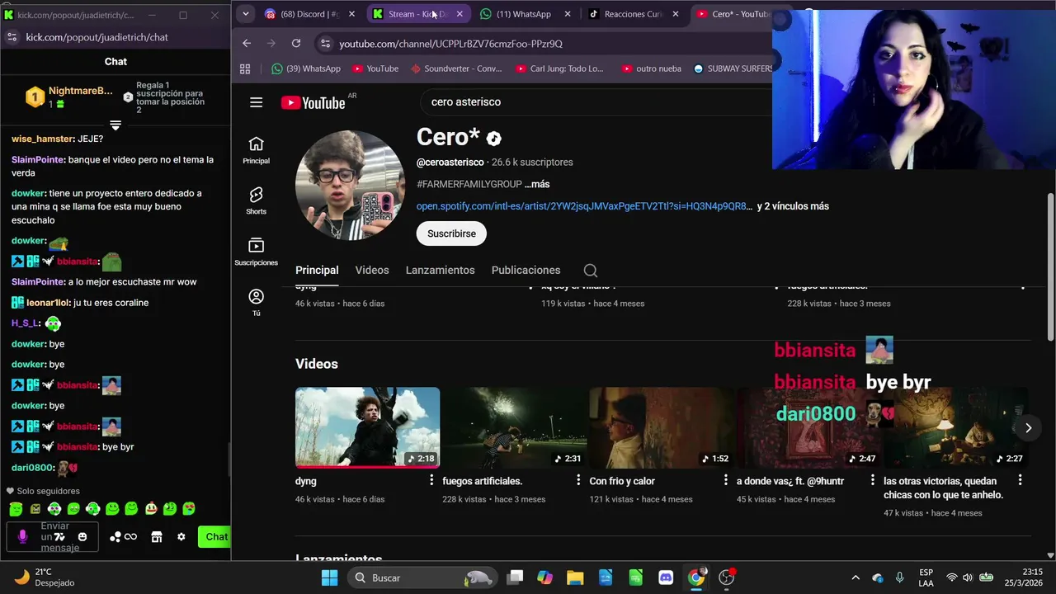The image size is (1056, 594).
Task: Click the purple microphone in Kick chat
Action: [x=22, y=536]
